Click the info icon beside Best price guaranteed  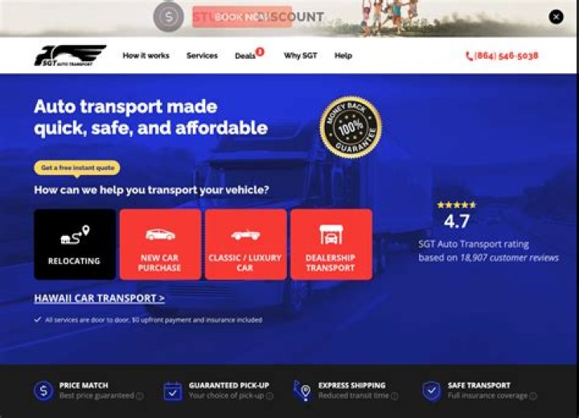(140, 396)
